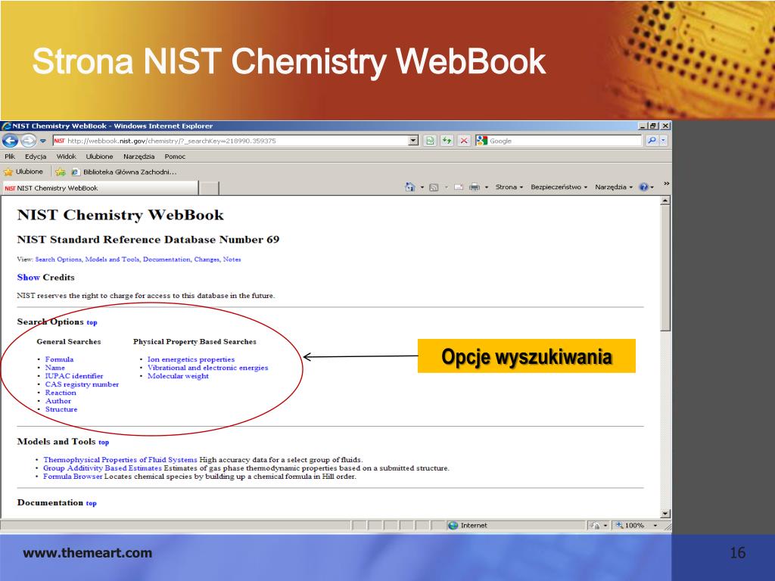Click the top link beside Search Options
This screenshot has height=581, width=775.
92,322
